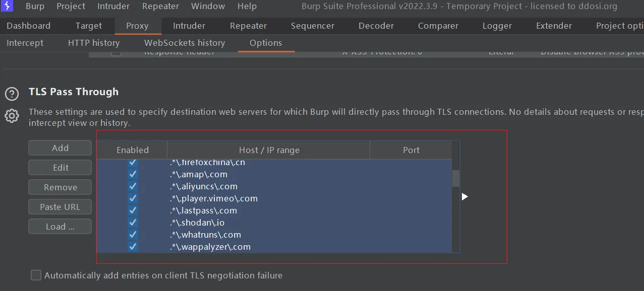This screenshot has height=291, width=644.
Task: Go to the HTTP history sub-tab
Action: click(94, 43)
